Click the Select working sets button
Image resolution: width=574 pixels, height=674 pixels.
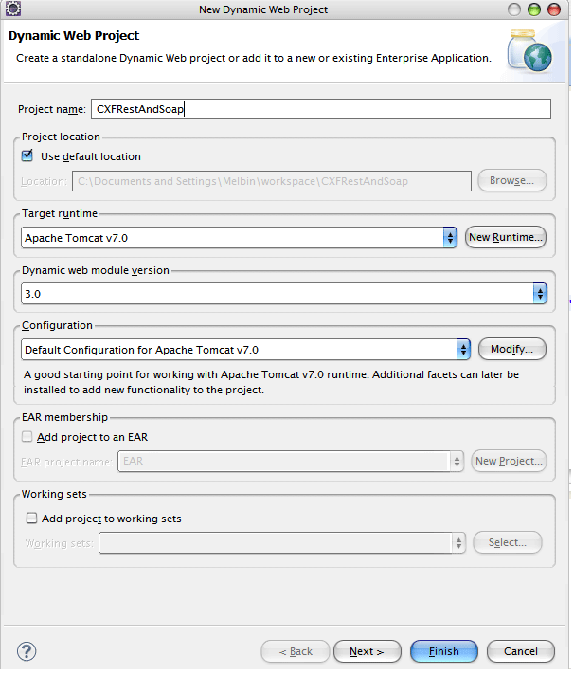(507, 542)
